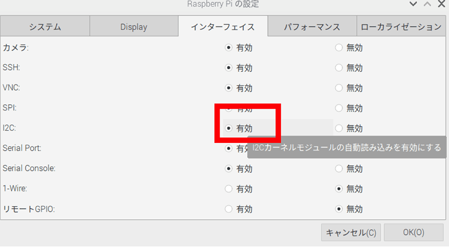Click the カメラ: label
Viewport: 449px width, 248px height.
15,47
